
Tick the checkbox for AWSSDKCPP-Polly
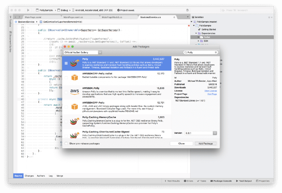pos(66,107)
